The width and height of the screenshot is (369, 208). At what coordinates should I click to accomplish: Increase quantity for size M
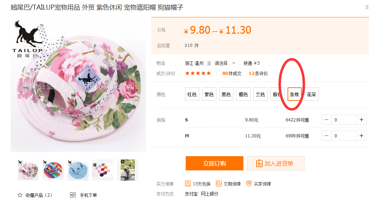coord(362,136)
